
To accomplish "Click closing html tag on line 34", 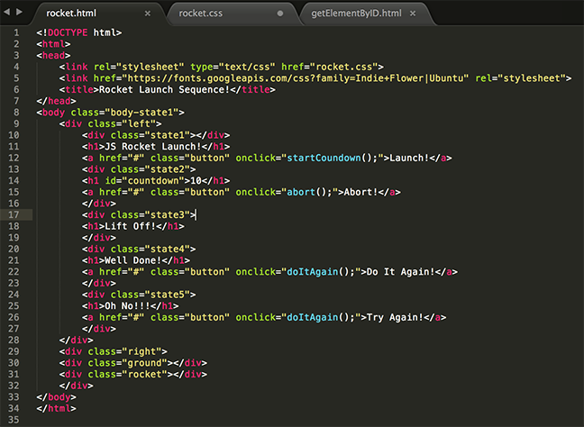I will pos(56,408).
